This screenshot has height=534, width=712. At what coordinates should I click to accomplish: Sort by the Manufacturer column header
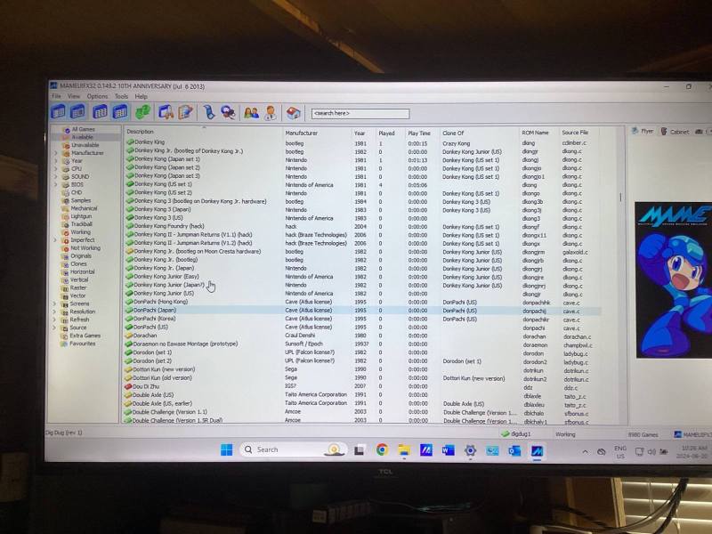(317, 133)
